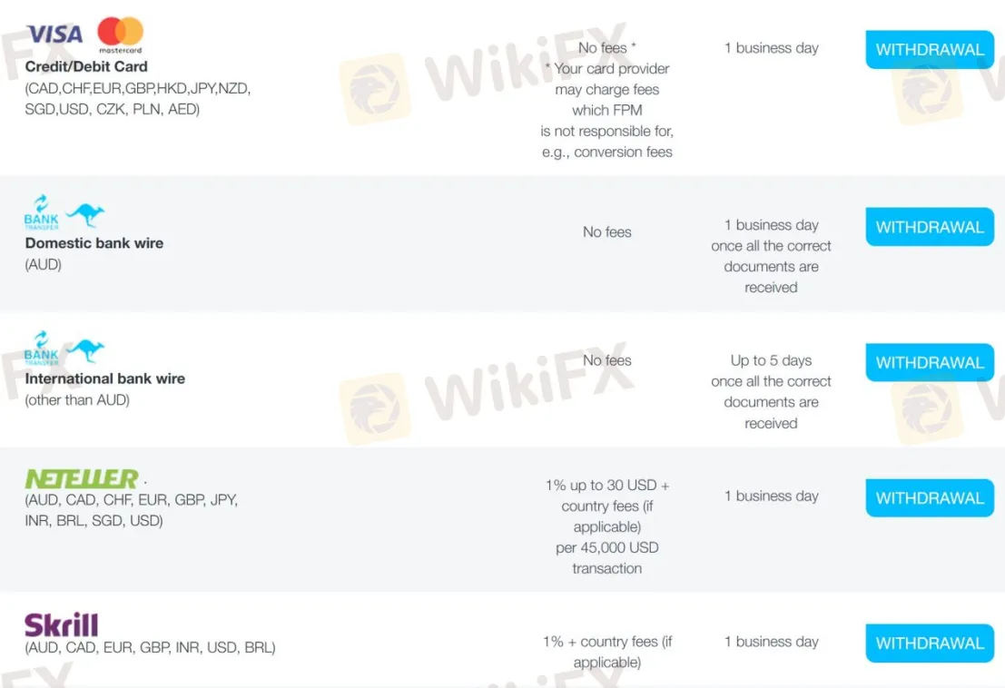The height and width of the screenshot is (688, 1005).
Task: Start WITHDRAWAL via Domestic bank wire
Action: coord(930,227)
